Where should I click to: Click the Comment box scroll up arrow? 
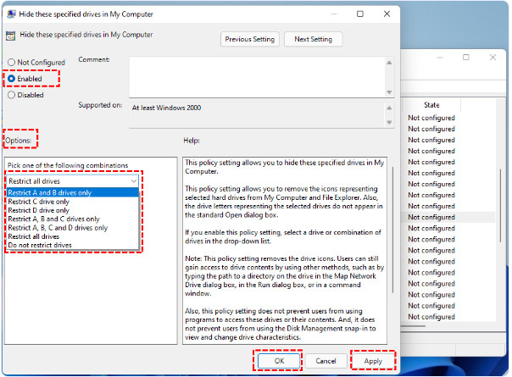click(x=389, y=63)
